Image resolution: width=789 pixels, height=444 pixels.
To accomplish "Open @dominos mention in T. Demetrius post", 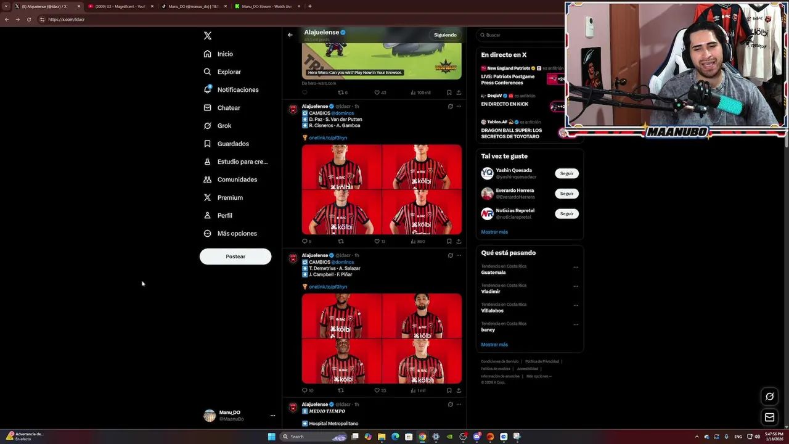I will tap(342, 262).
